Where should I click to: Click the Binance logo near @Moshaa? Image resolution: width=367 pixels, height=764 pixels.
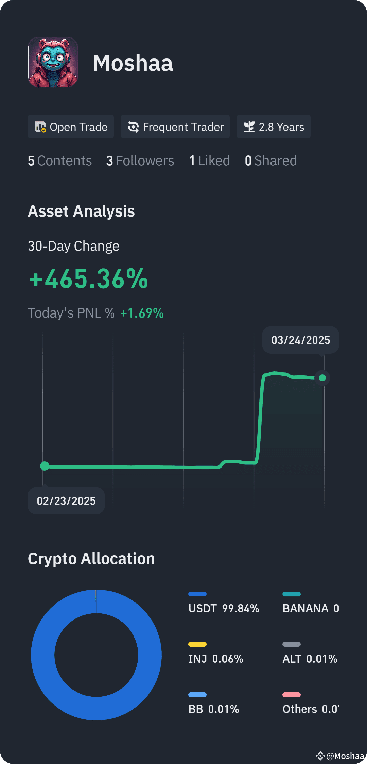(x=320, y=756)
